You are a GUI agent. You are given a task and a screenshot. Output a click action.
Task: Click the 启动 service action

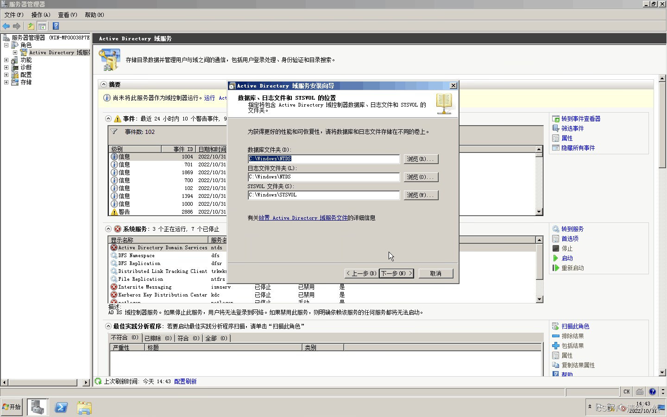tap(567, 258)
